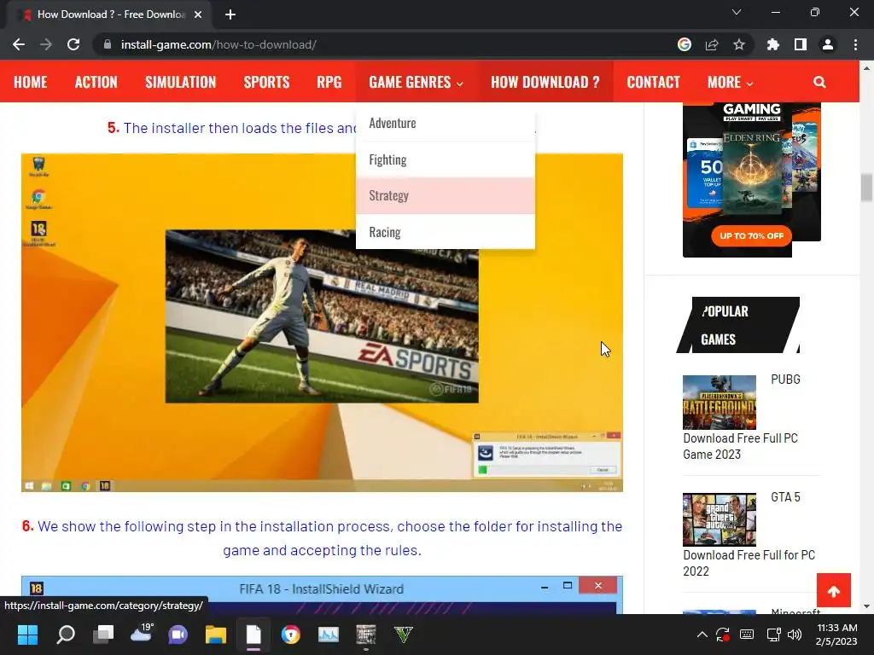This screenshot has width=874, height=655.
Task: Click the browser forward arrow
Action: (46, 44)
